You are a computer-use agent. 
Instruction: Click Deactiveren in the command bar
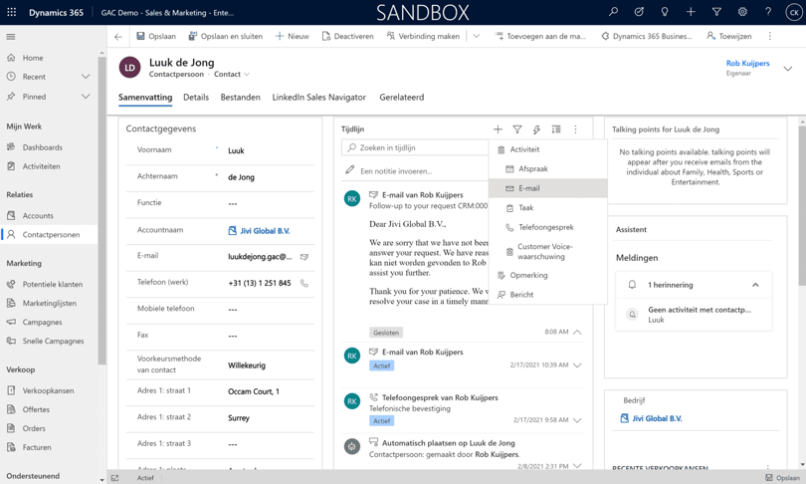coord(347,36)
